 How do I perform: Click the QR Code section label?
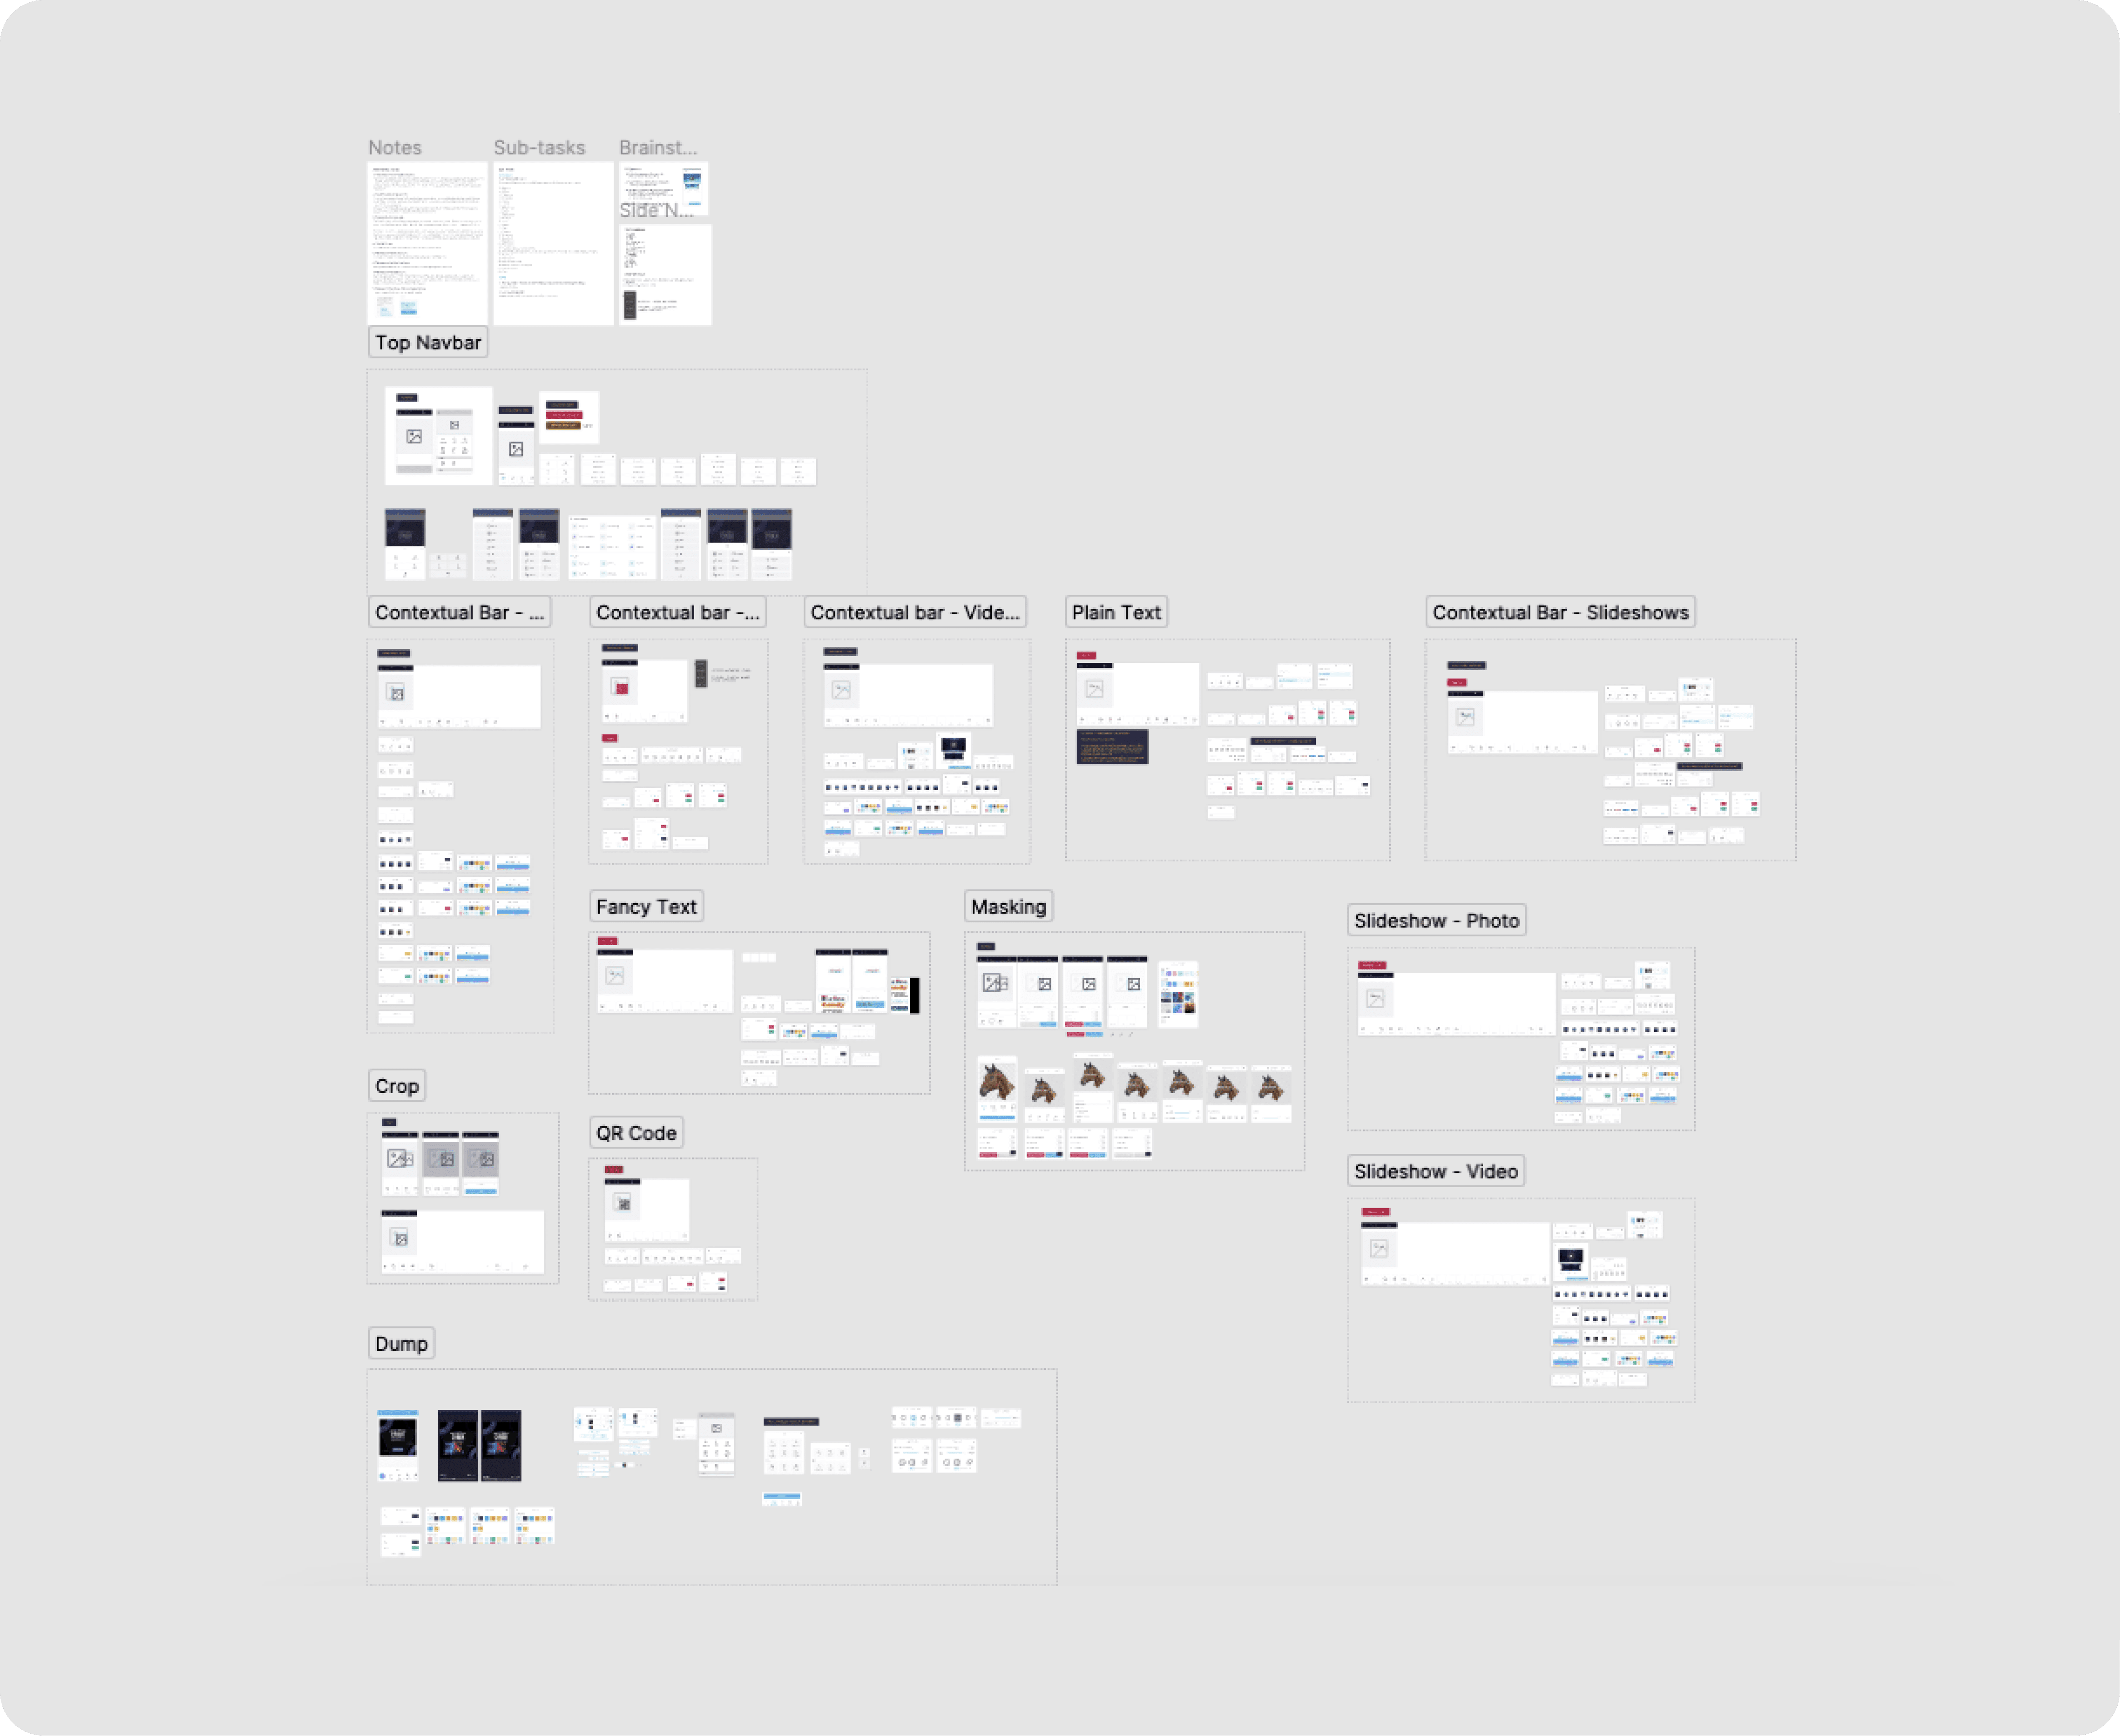click(x=636, y=1133)
